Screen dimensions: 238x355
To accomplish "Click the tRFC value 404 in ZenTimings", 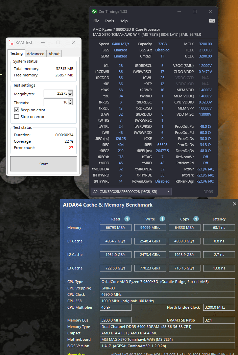I will pyautogui.click(x=120, y=145).
